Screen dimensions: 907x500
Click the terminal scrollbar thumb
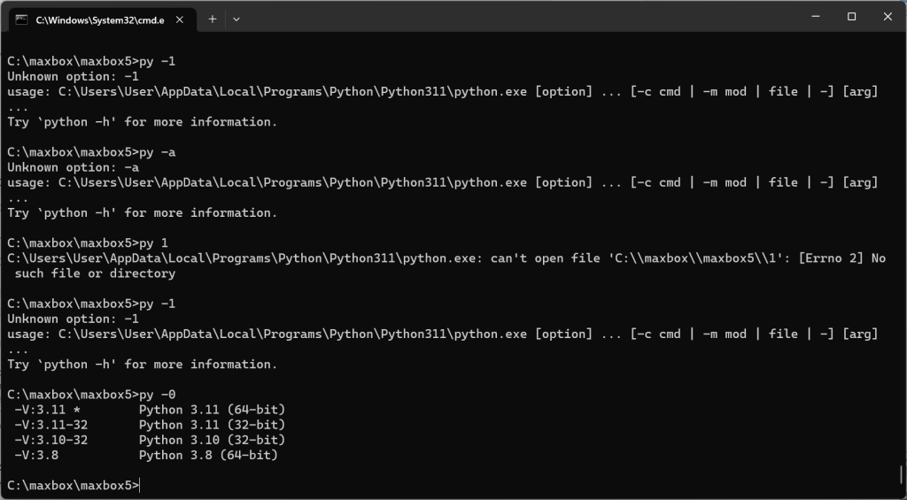coord(901,473)
